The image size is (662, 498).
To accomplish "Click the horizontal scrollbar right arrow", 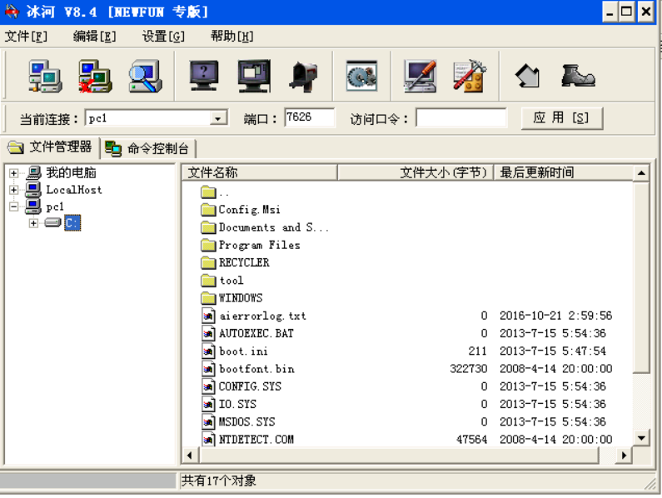I will coord(624,456).
